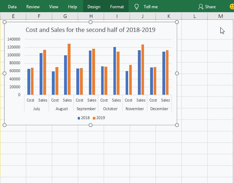The image size is (234, 183).
Task: Select the chart title text
Action: (x=90, y=30)
